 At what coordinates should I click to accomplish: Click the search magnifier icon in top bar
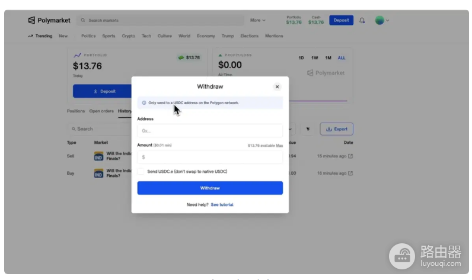83,20
